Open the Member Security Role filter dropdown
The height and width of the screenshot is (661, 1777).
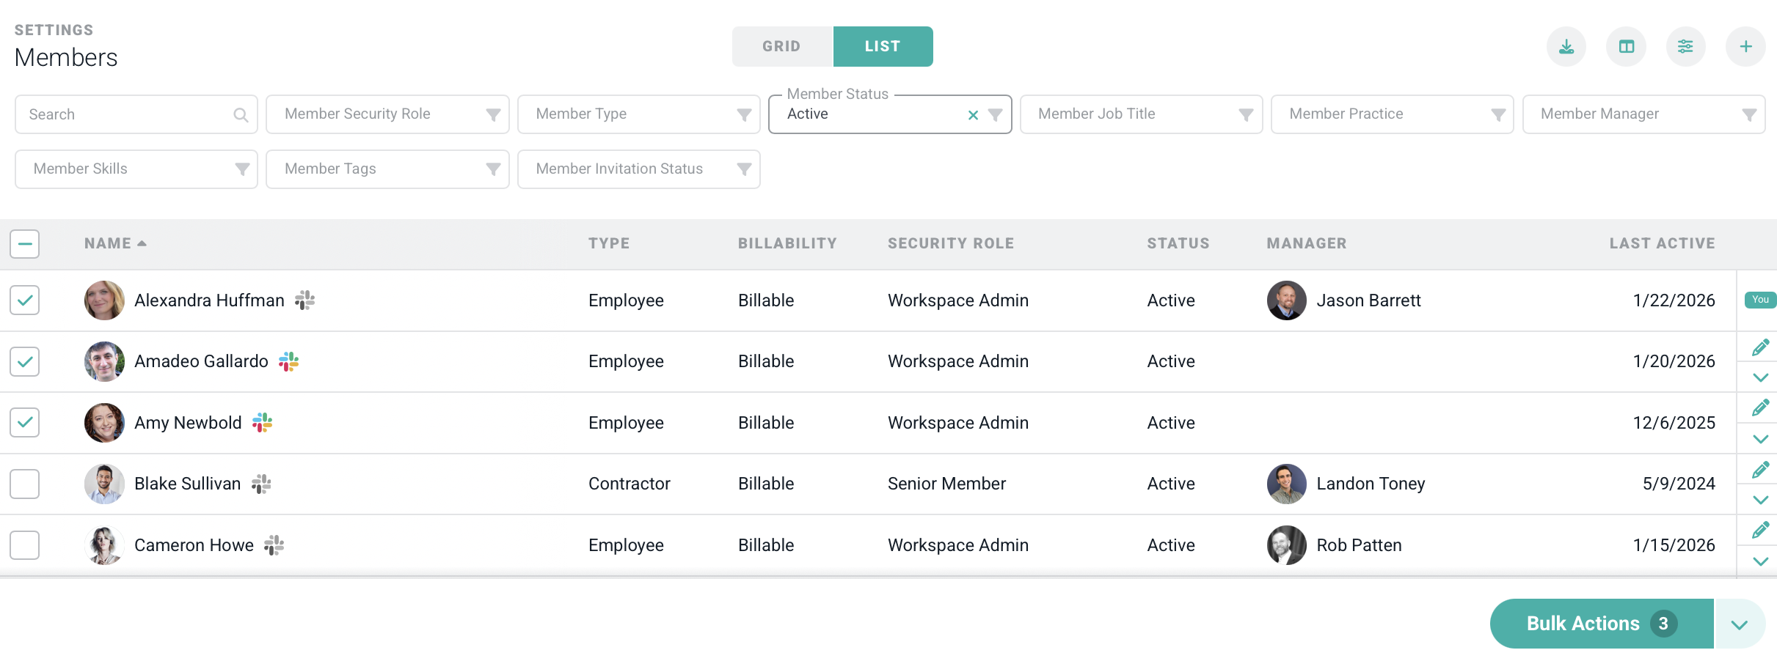point(387,114)
